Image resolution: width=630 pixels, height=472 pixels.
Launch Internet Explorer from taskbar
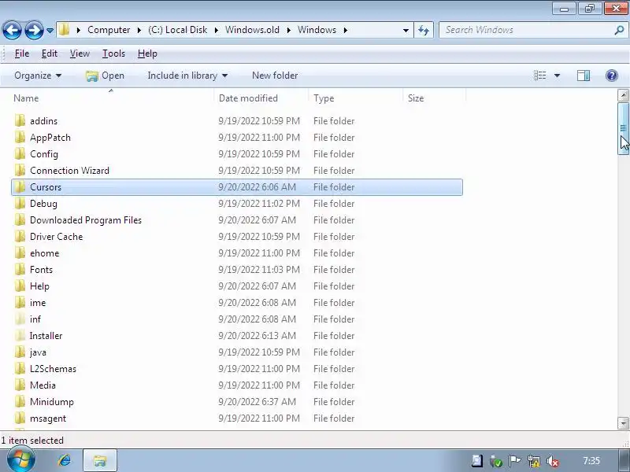click(x=65, y=460)
